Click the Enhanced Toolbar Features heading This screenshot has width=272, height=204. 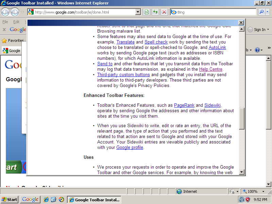click(x=114, y=96)
